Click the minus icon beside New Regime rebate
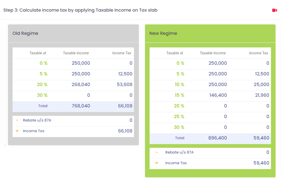This screenshot has height=185, width=282. tap(156, 152)
